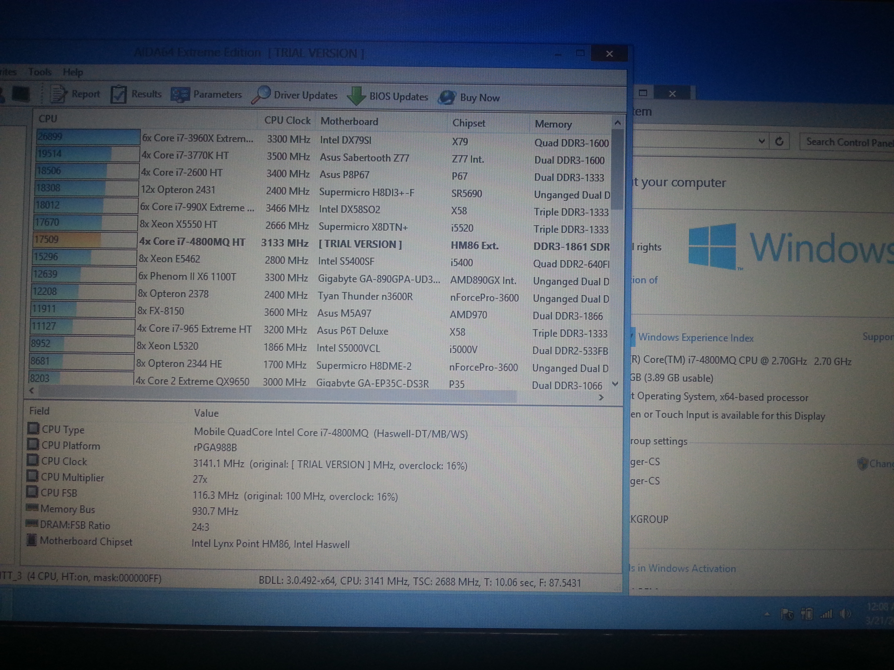Click the CPU Type field icon
Screen dimensions: 894x670
[x=33, y=428]
